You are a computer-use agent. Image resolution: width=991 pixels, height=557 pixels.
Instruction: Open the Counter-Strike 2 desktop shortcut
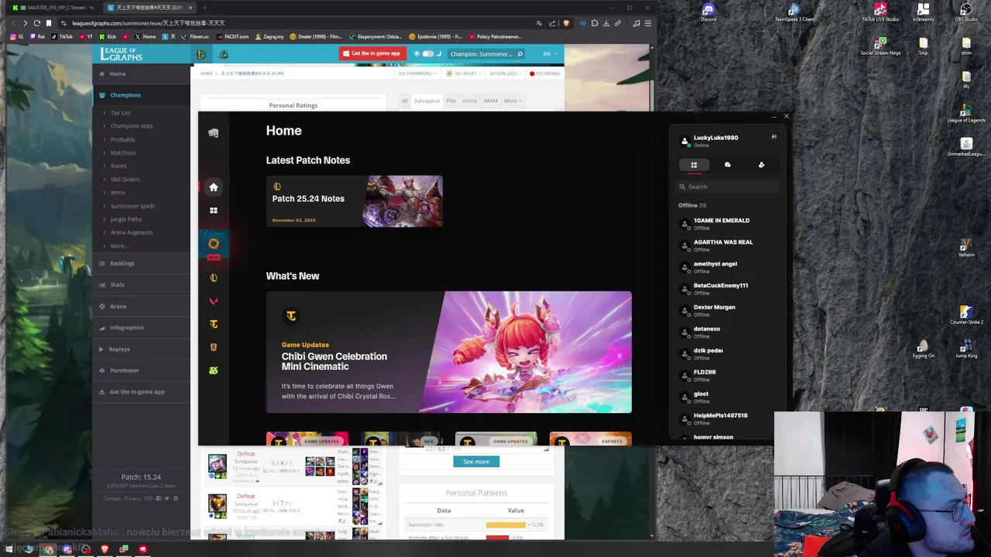(966, 315)
